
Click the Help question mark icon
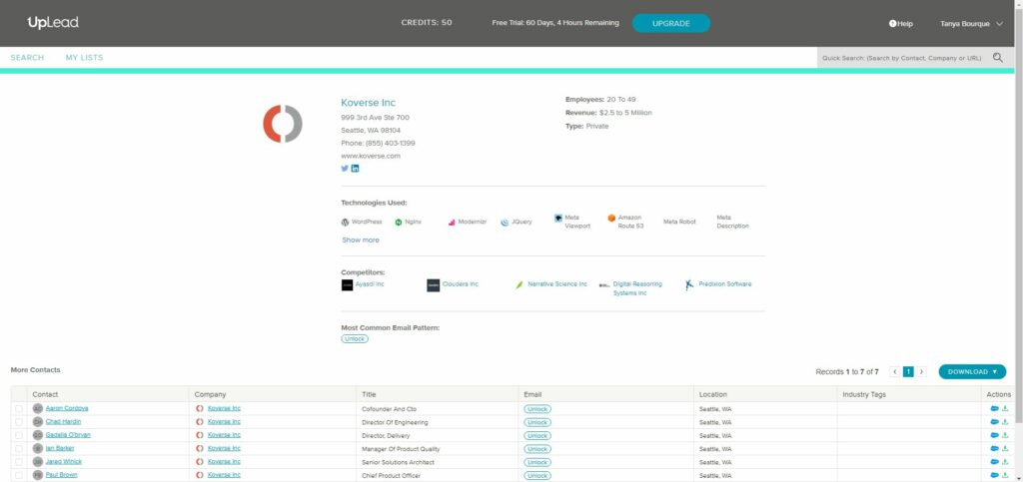892,23
